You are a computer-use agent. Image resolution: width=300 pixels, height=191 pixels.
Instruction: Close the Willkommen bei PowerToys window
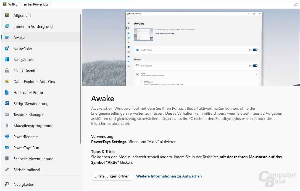coord(295,4)
